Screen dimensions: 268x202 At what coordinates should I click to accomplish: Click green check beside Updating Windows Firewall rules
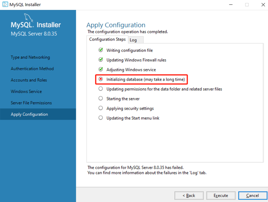pyautogui.click(x=101, y=60)
